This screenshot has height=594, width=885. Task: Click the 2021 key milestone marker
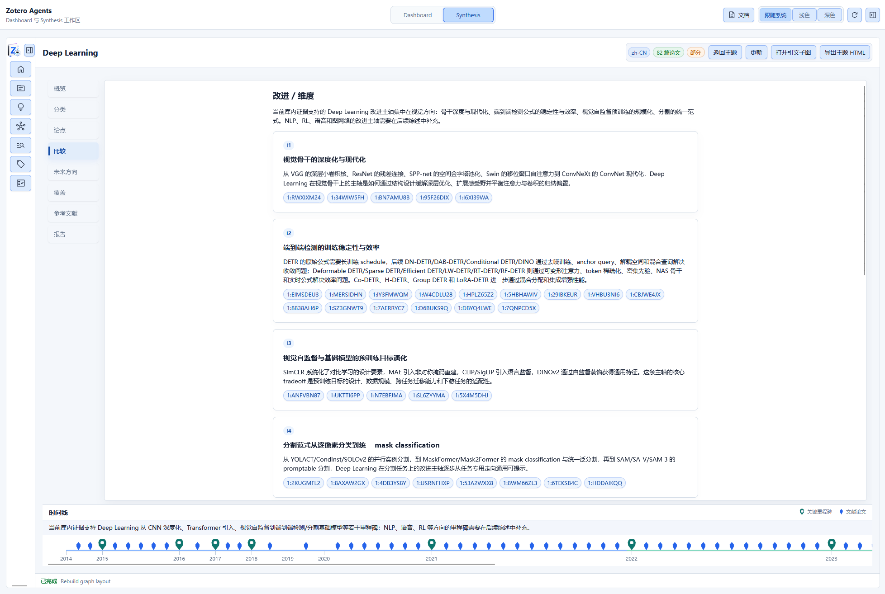432,544
